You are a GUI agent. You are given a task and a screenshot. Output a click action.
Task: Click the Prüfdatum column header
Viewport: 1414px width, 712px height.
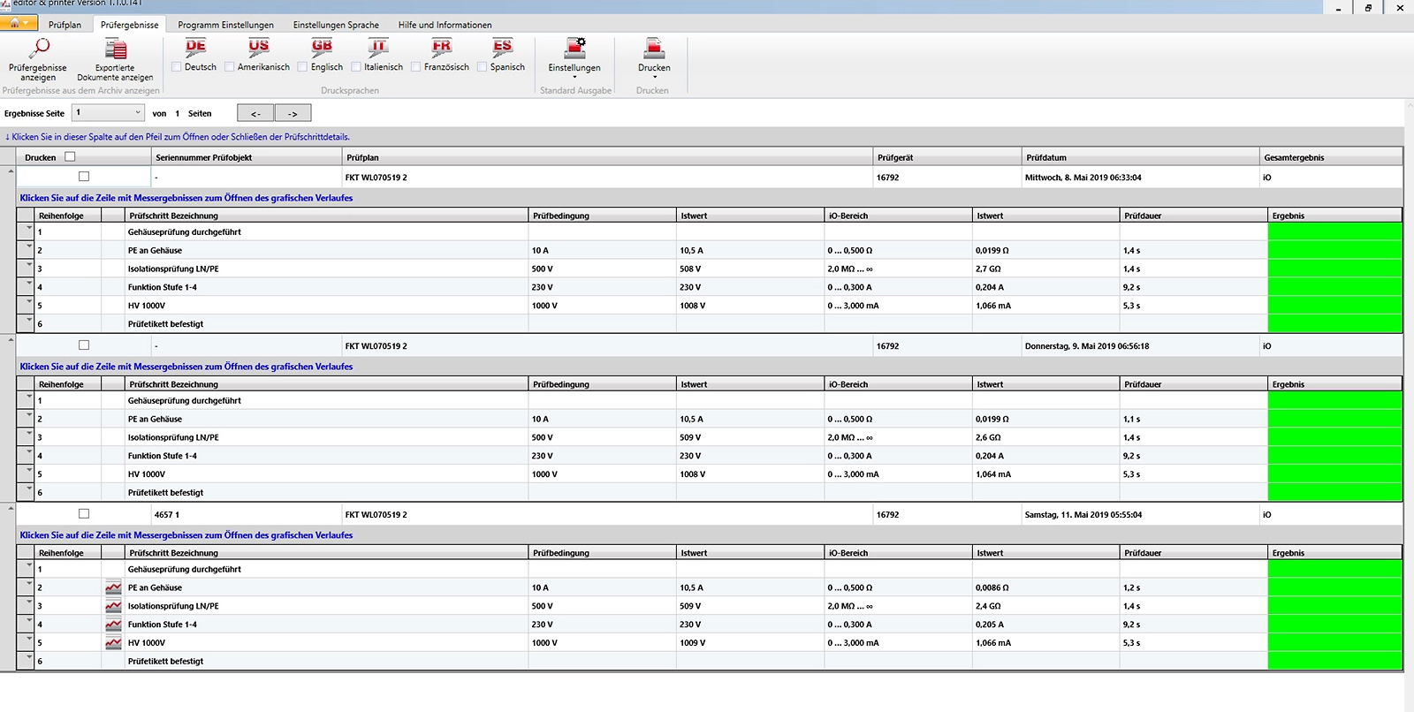coord(1046,157)
